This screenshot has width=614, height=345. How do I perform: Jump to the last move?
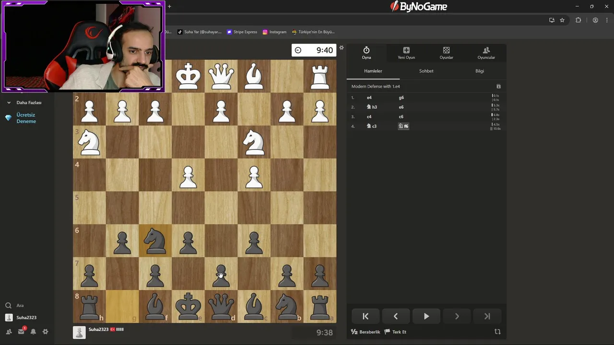pyautogui.click(x=487, y=316)
